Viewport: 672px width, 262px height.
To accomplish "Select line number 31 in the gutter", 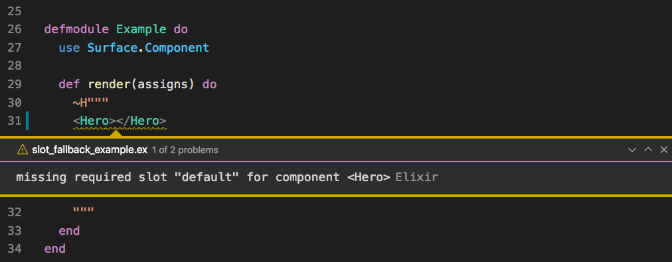I will coord(14,121).
